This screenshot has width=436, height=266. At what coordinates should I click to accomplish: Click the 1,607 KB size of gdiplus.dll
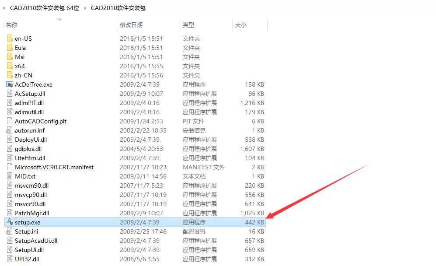[252, 149]
